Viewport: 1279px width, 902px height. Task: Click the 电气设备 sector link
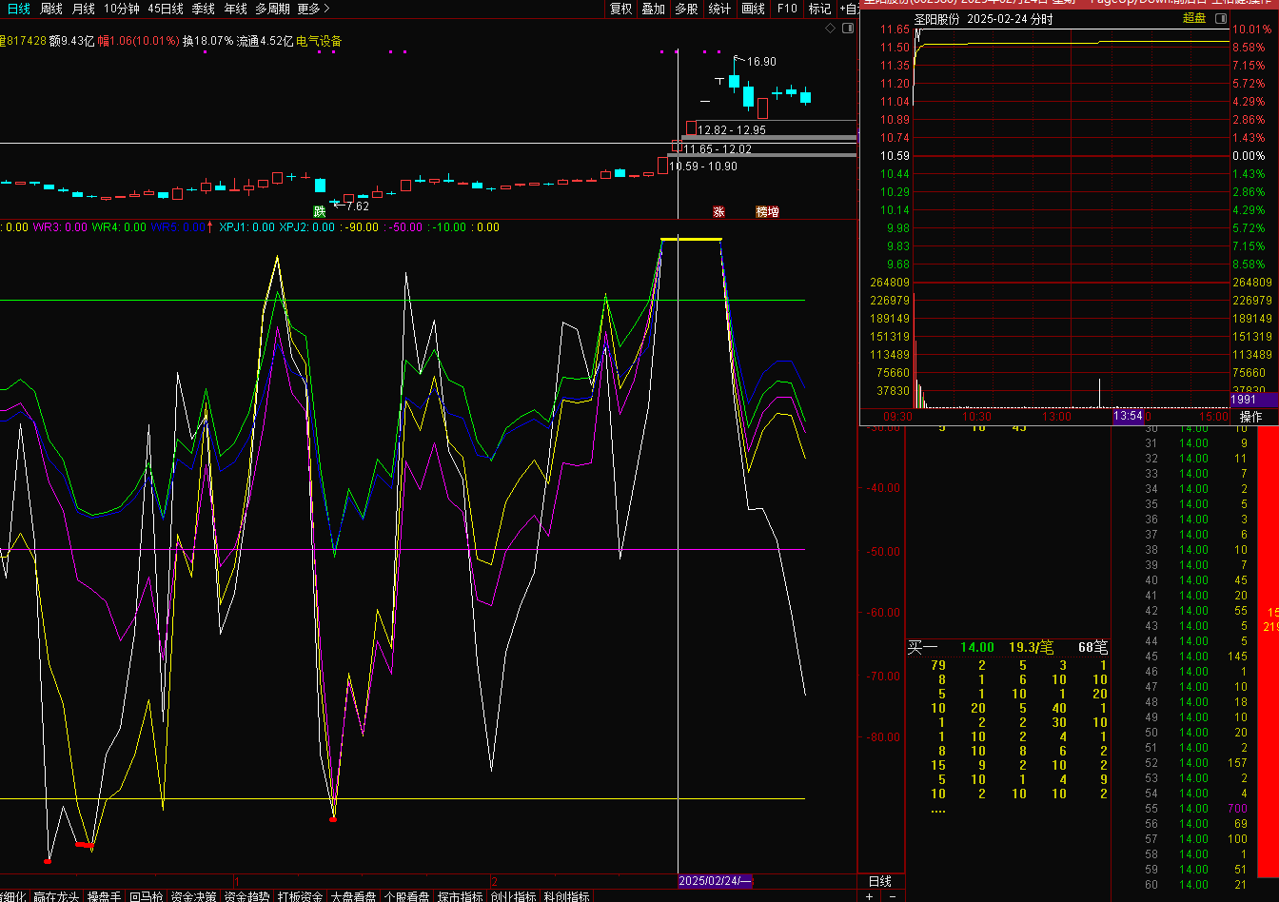[x=319, y=41]
